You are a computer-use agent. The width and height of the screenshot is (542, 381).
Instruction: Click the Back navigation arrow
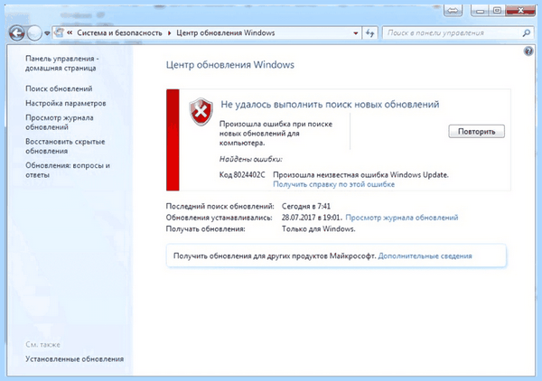[x=16, y=33]
